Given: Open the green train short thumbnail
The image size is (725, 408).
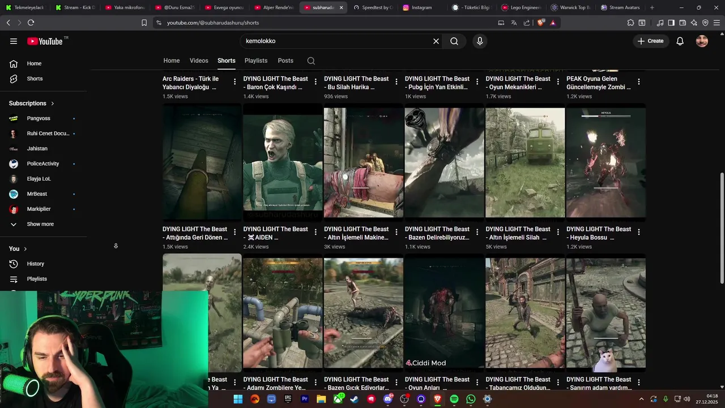Looking at the screenshot, I should pyautogui.click(x=525, y=163).
